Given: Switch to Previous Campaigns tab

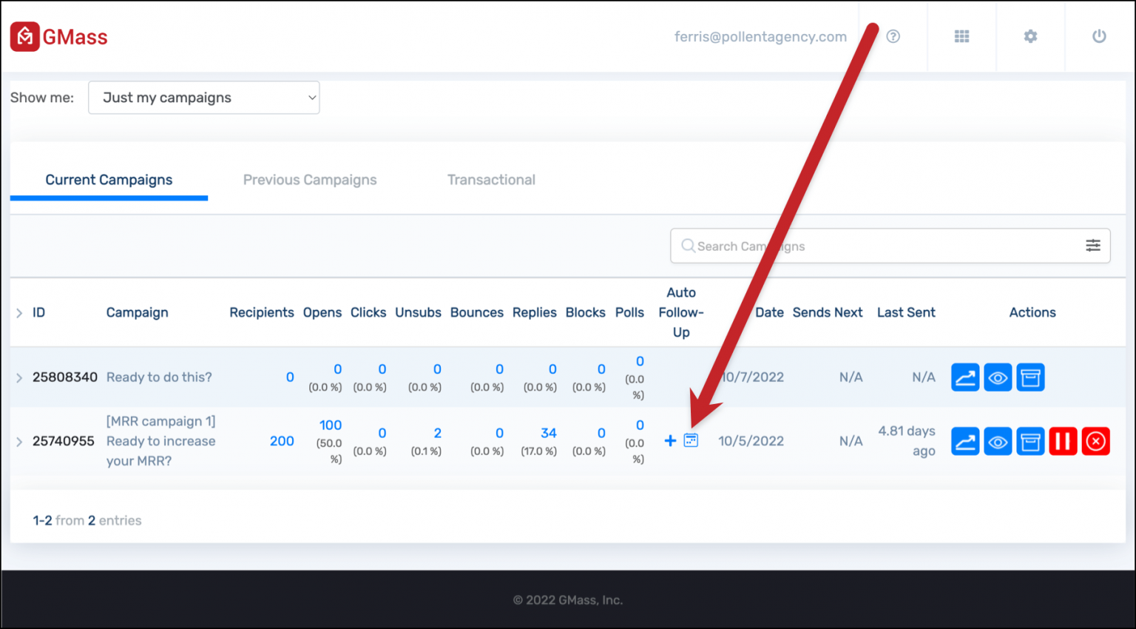Looking at the screenshot, I should coord(310,180).
